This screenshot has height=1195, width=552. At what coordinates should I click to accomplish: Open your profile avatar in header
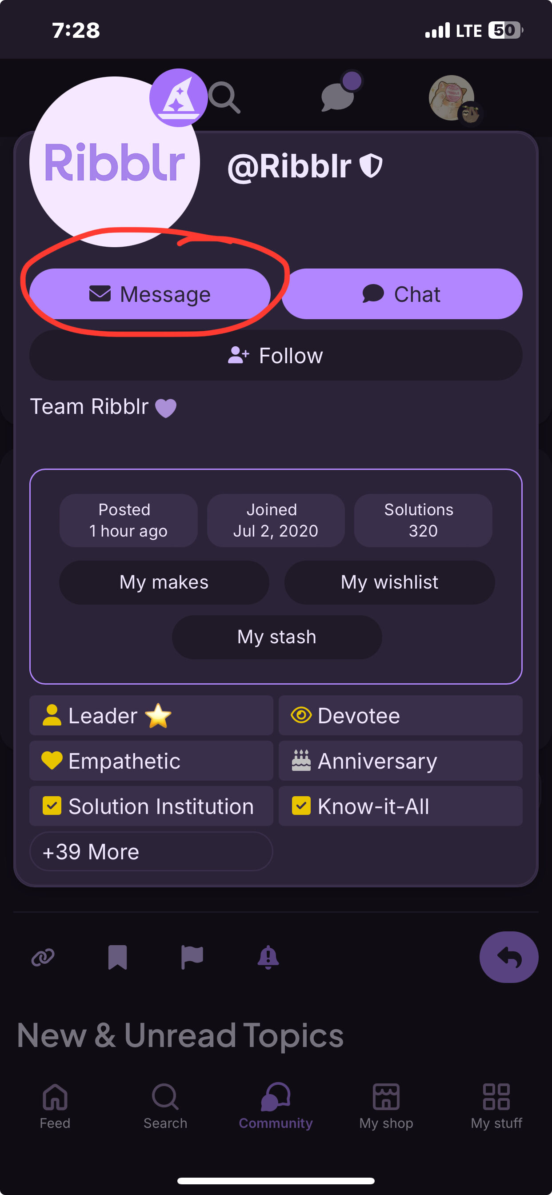[x=452, y=98]
